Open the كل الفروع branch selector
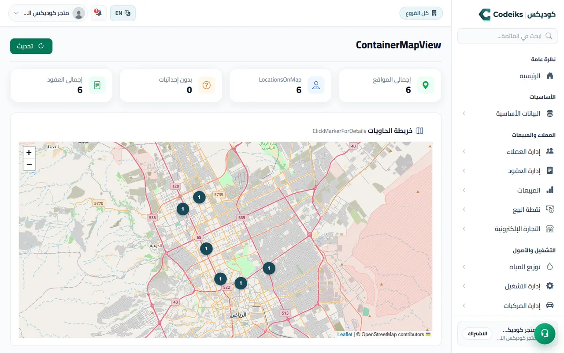564x353 pixels. click(x=421, y=13)
